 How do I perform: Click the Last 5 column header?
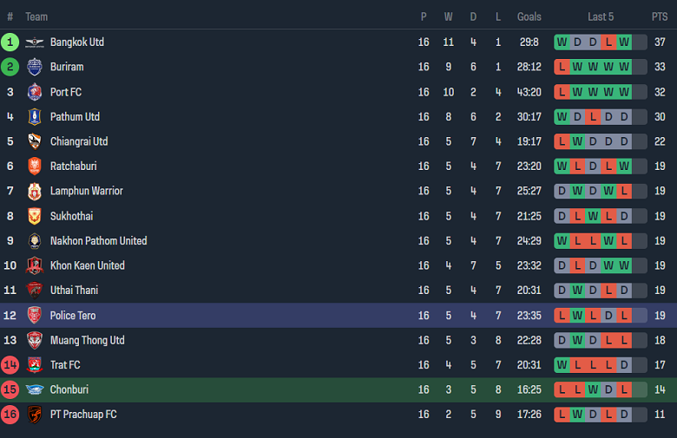(601, 16)
